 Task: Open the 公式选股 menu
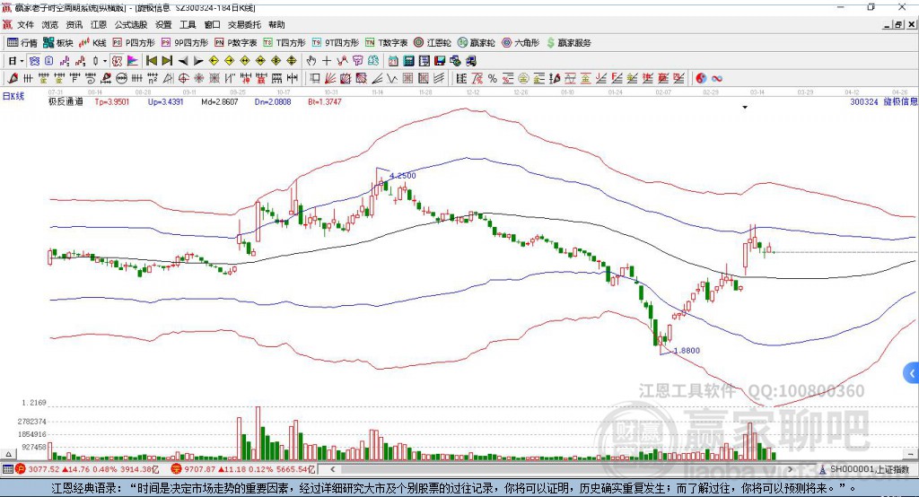(131, 24)
